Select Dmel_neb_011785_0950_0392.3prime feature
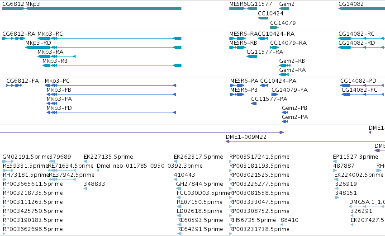Image resolution: width=385 pixels, height=236 pixels. click(x=150, y=166)
